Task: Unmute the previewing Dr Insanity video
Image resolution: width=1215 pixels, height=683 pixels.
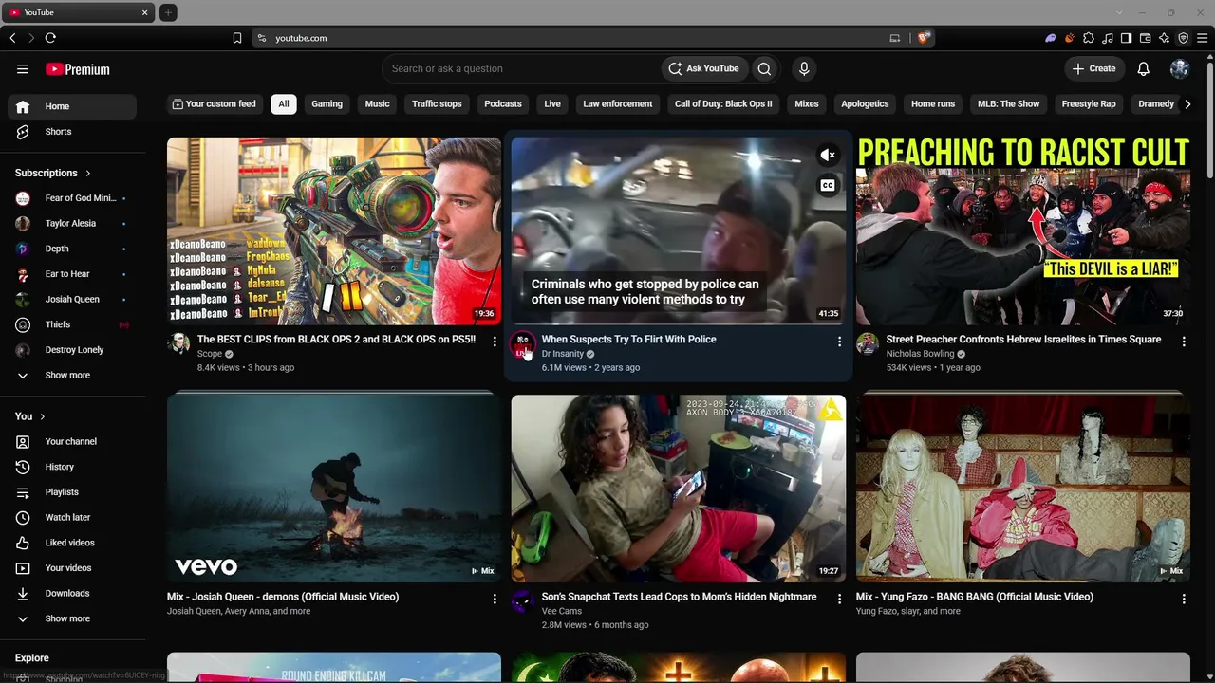Action: click(828, 155)
